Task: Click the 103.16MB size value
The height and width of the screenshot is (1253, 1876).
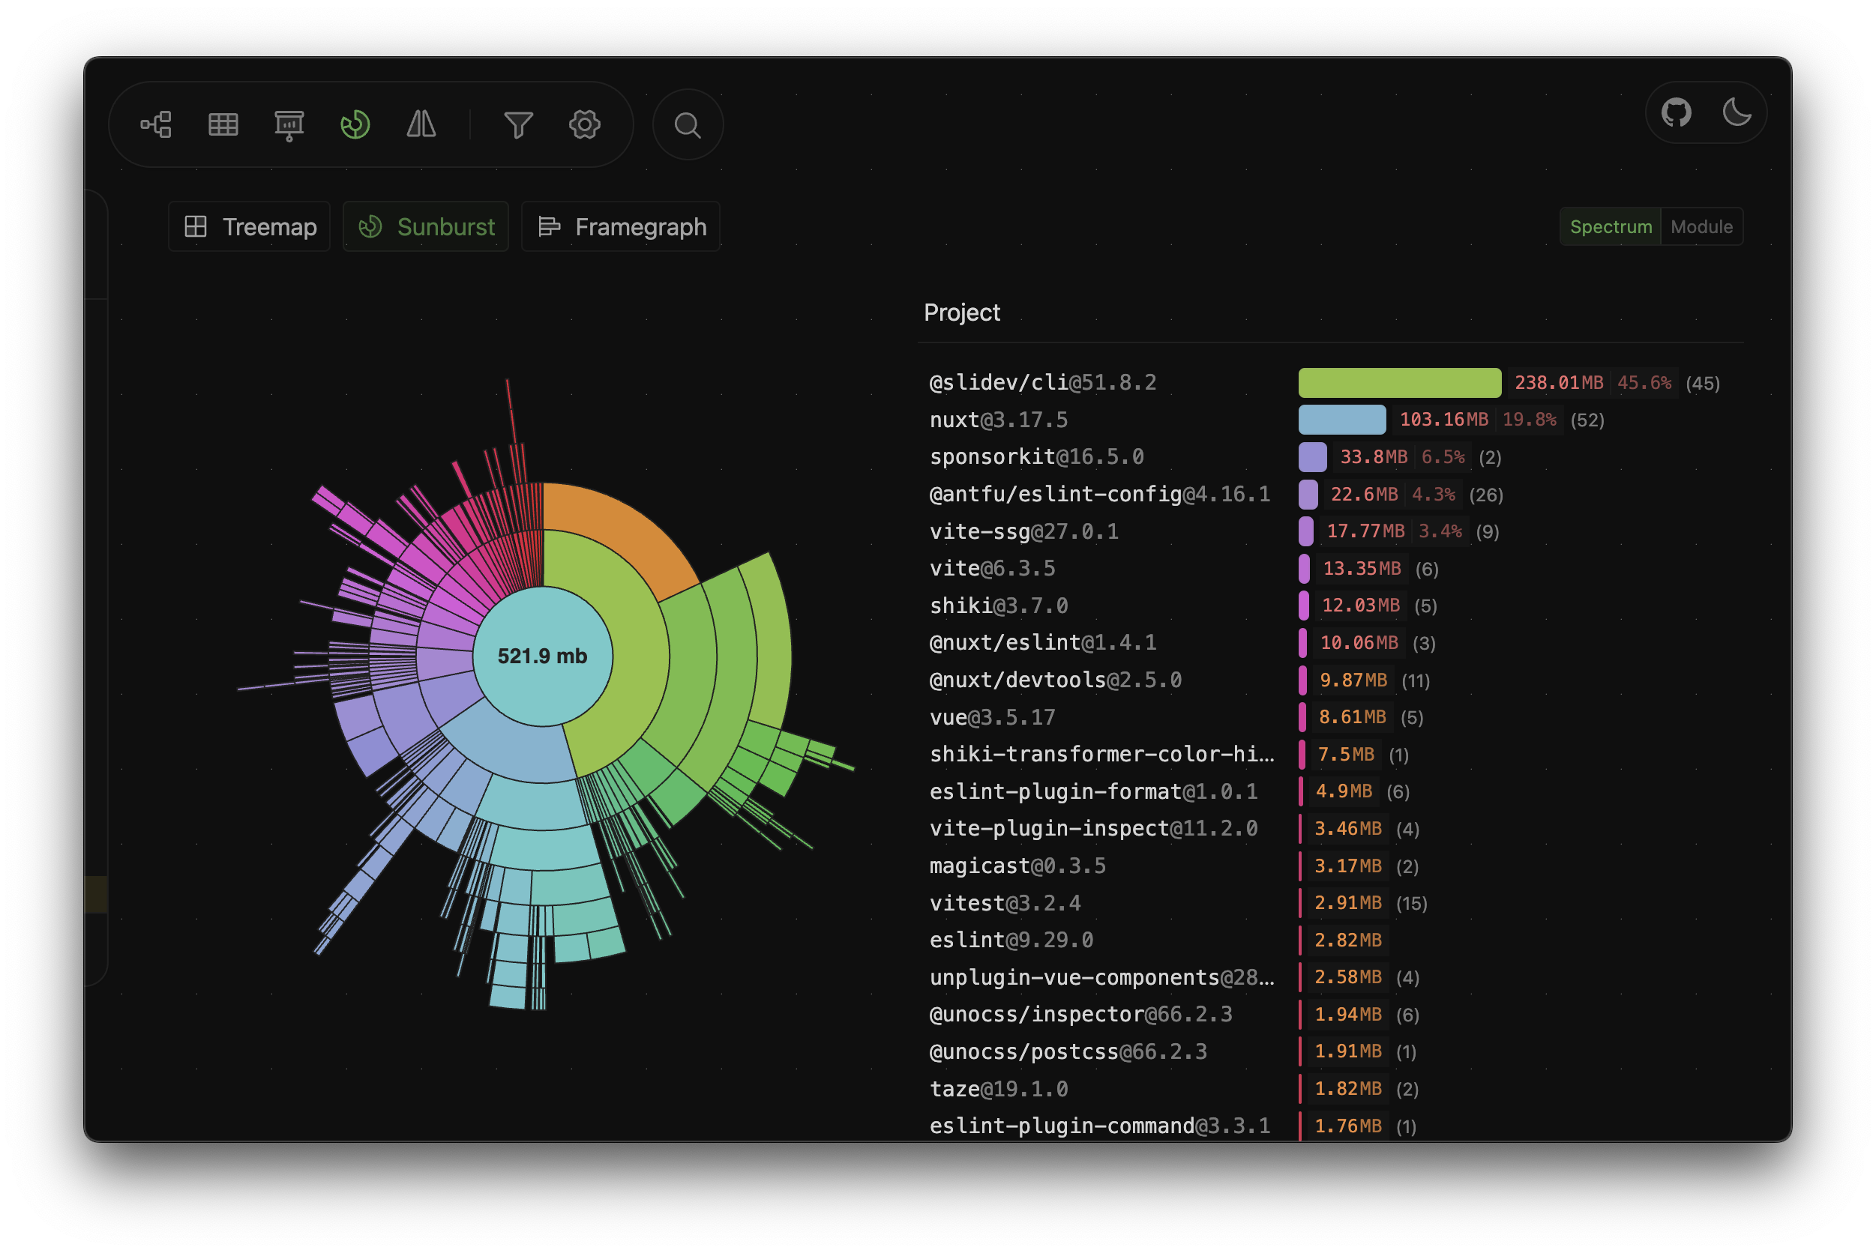Action: [1443, 420]
